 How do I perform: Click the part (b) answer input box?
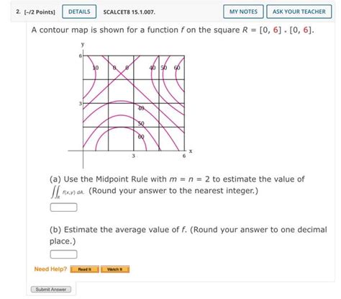(x=63, y=254)
